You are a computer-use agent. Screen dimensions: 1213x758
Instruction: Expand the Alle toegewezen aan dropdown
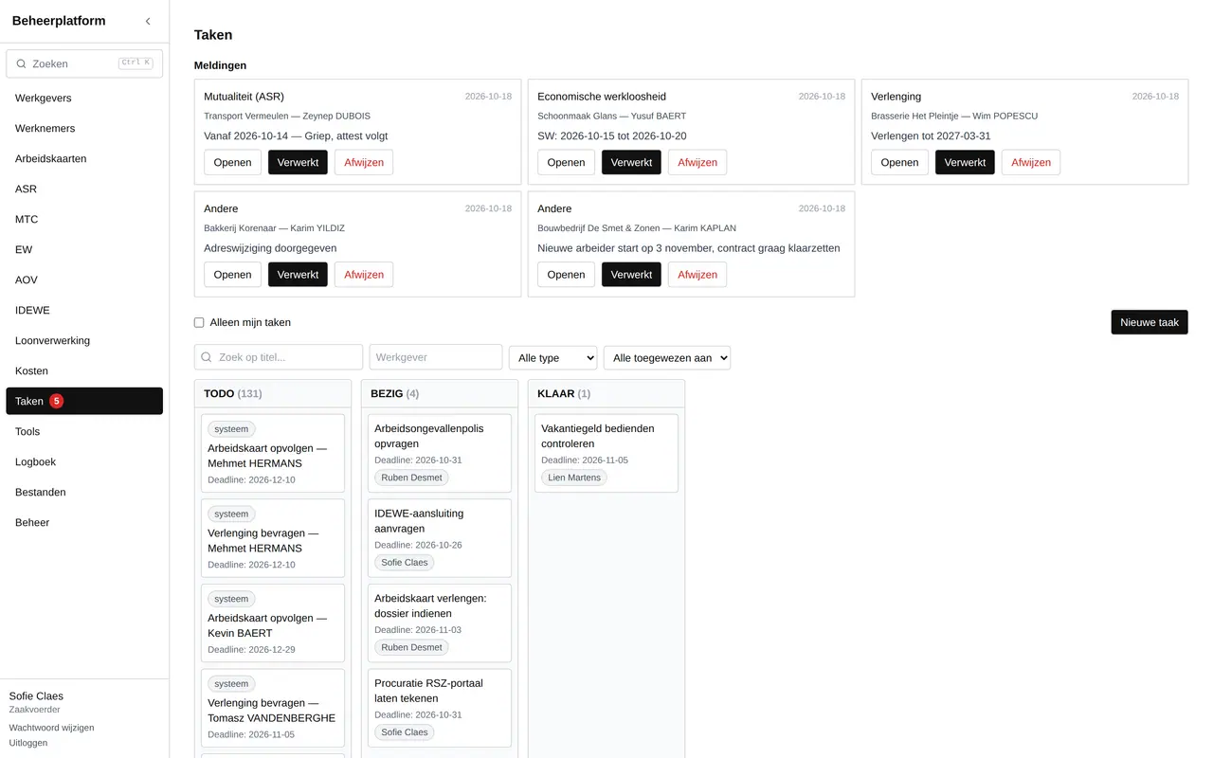click(x=667, y=357)
